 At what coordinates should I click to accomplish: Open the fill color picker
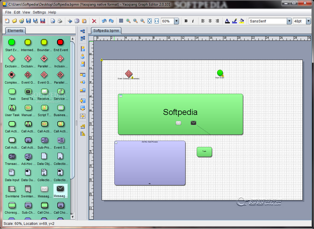pyautogui.click(x=242, y=21)
